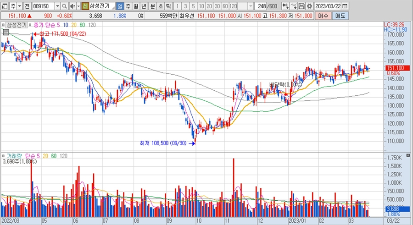
Task: Click the add line indicator icon
Action: (x=294, y=6)
